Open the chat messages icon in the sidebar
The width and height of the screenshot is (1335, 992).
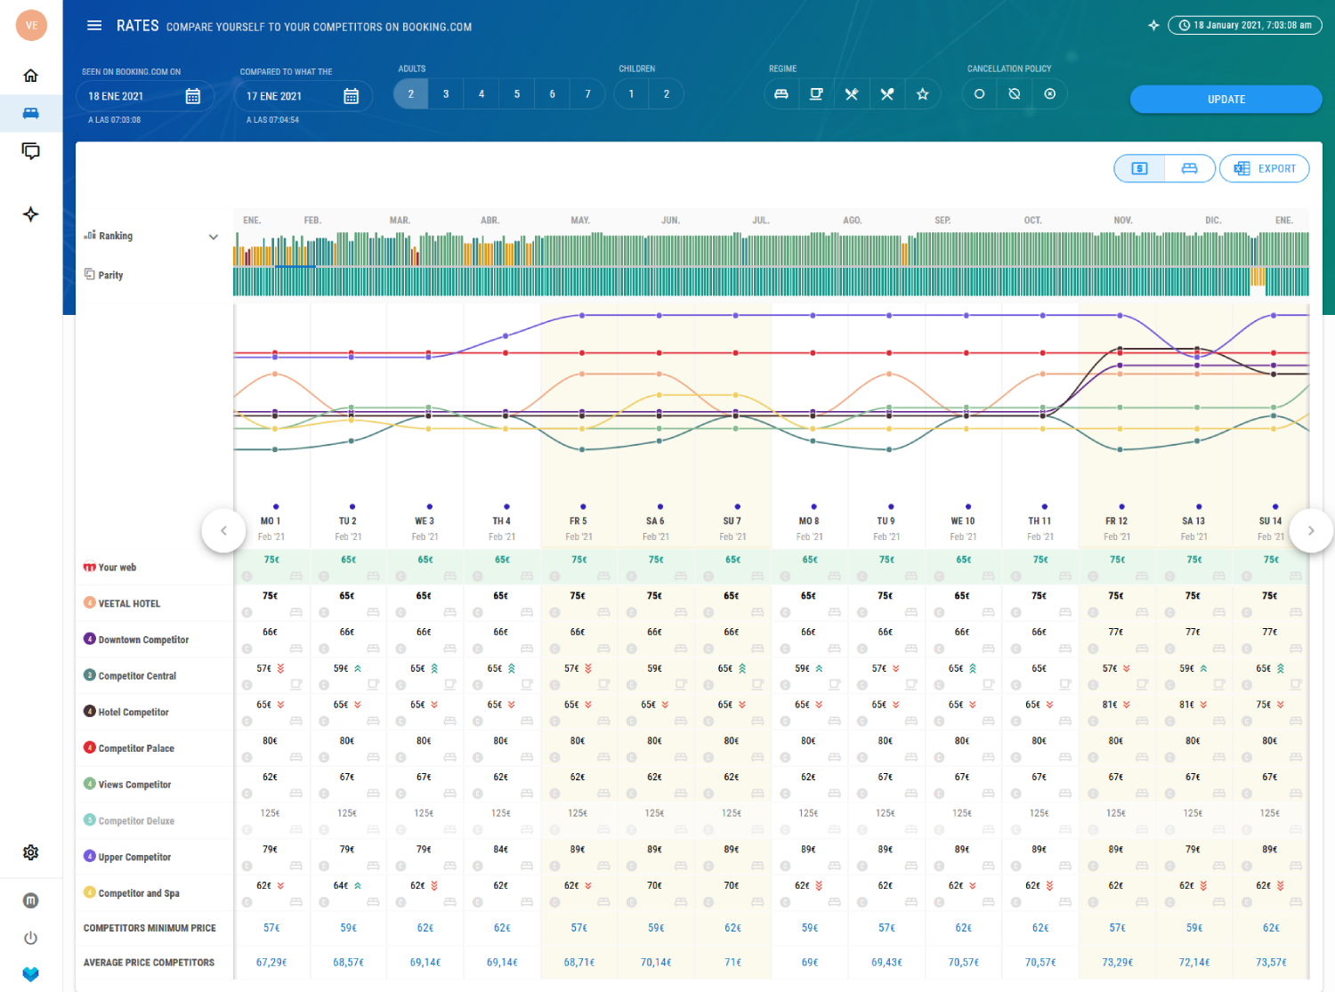tap(31, 151)
